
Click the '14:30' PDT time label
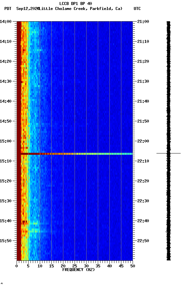coord(6,81)
